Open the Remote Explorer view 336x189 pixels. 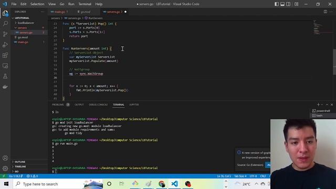point(5,66)
